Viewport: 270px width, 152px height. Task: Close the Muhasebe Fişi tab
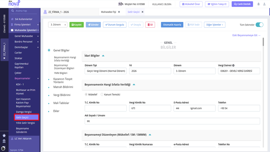point(119,12)
